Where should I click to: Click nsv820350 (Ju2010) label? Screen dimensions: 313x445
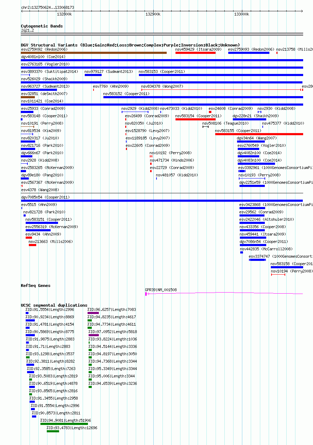(144, 123)
